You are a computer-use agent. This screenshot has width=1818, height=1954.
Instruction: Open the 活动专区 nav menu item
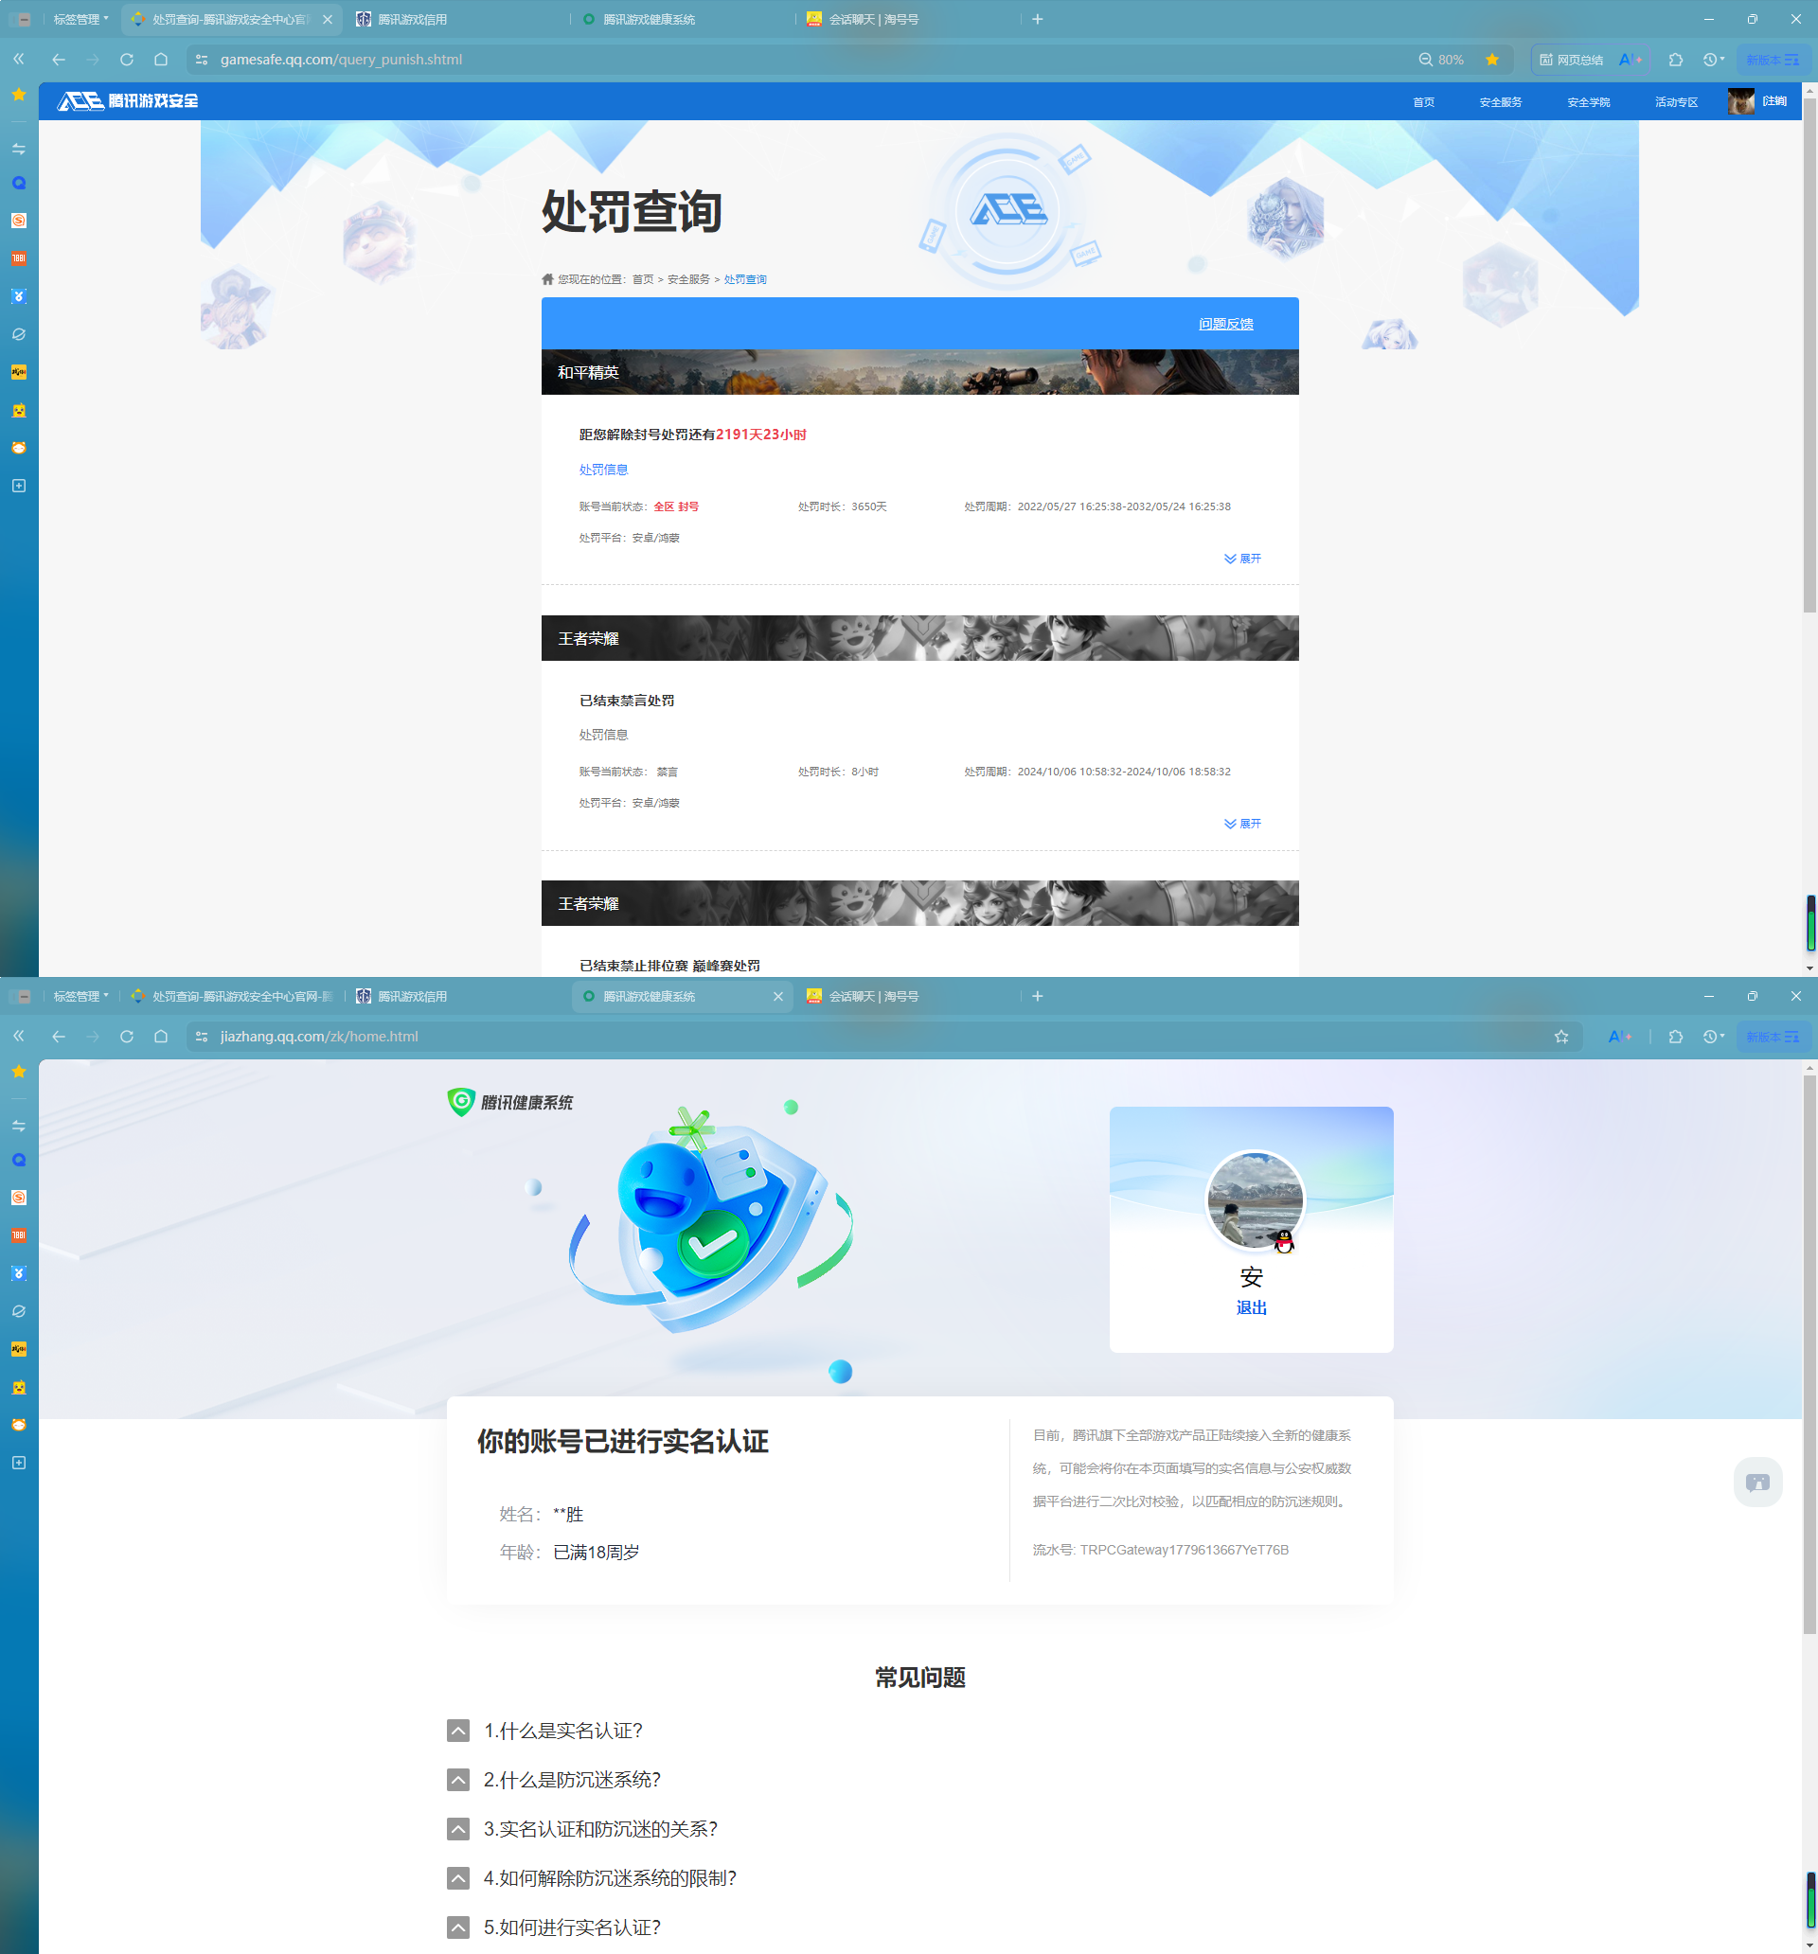point(1675,101)
